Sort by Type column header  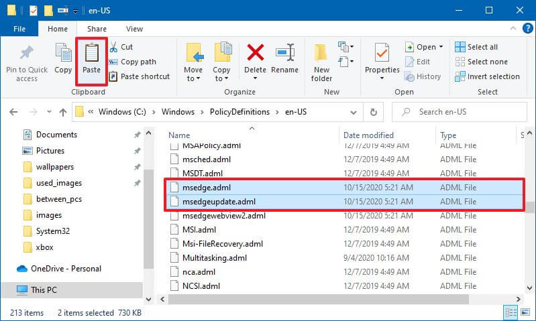[x=448, y=135]
